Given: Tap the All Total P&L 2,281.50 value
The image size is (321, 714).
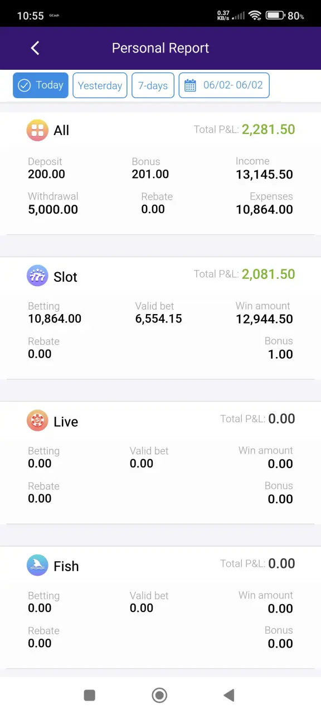Looking at the screenshot, I should click(269, 129).
